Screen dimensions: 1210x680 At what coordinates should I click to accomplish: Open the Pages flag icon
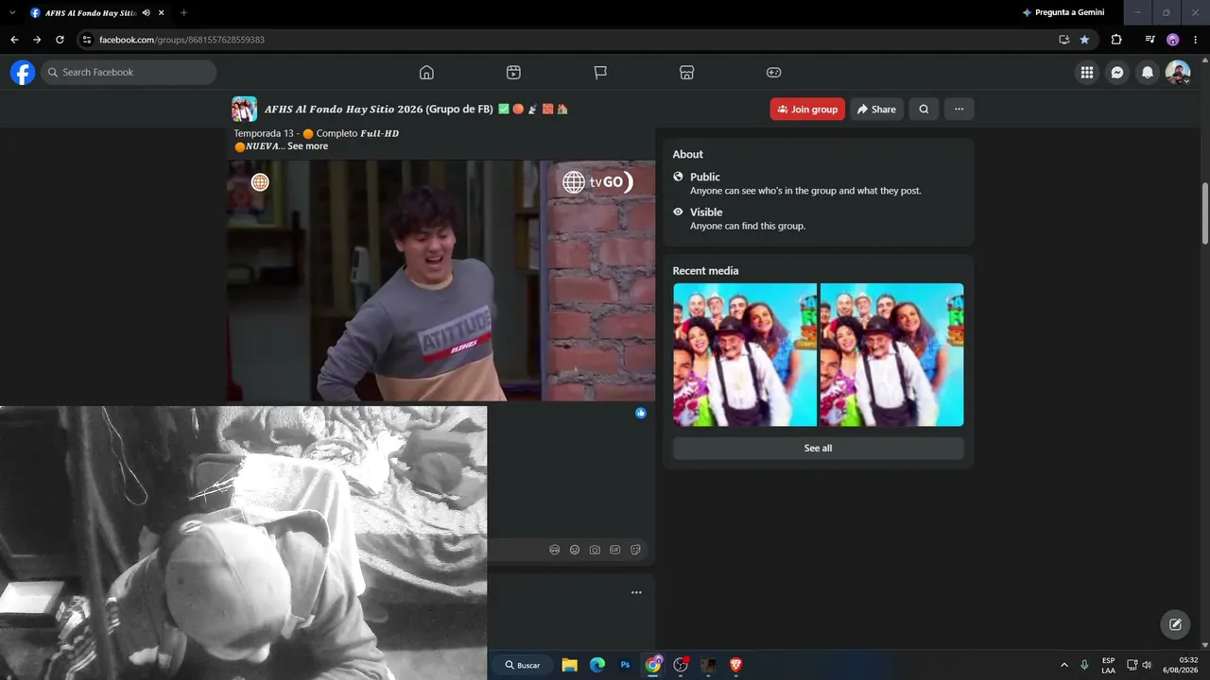pyautogui.click(x=600, y=73)
